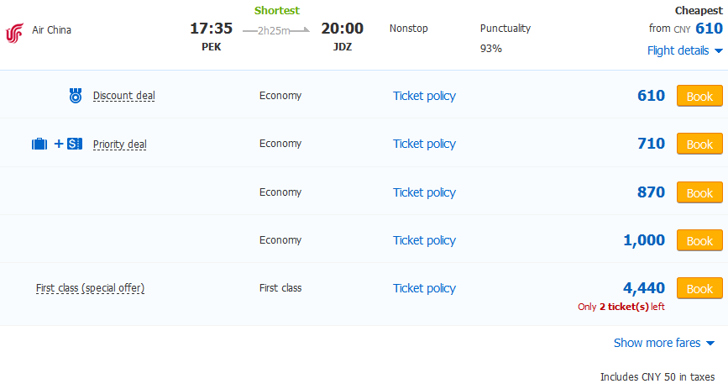
Task: Click the Air China airline logo
Action: (x=14, y=32)
